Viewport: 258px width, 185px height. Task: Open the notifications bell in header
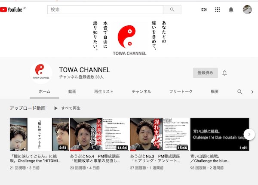tap(231, 9)
